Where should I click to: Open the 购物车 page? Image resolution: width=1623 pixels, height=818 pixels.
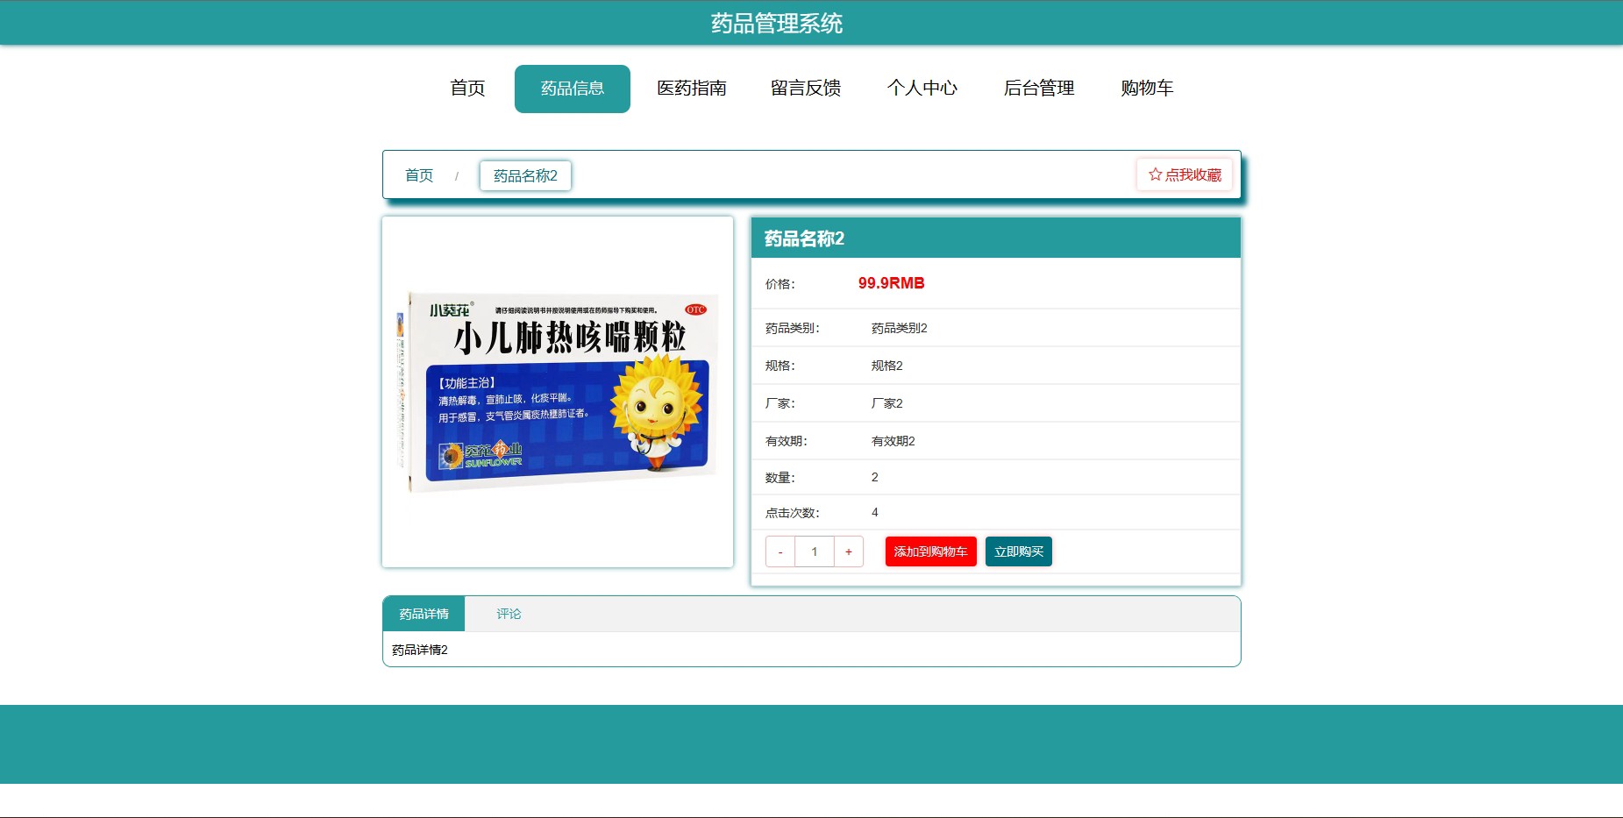click(1147, 89)
